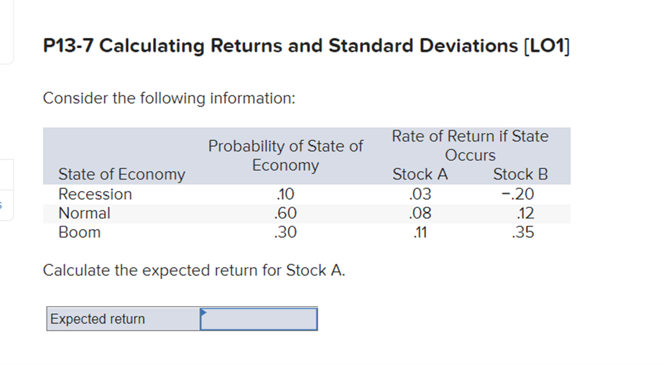
Task: Click the Normal probability value .60
Action: tap(285, 213)
